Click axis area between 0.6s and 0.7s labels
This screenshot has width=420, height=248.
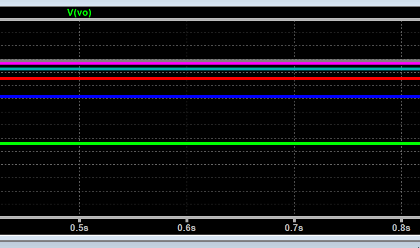(x=240, y=228)
